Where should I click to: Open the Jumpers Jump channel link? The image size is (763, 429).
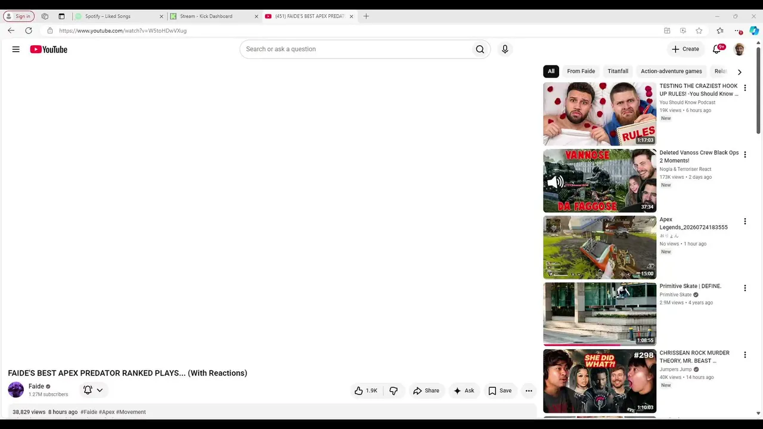pos(676,369)
